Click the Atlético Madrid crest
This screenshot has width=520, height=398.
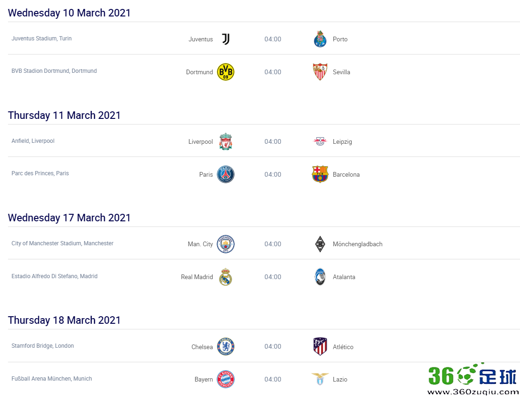(320, 346)
